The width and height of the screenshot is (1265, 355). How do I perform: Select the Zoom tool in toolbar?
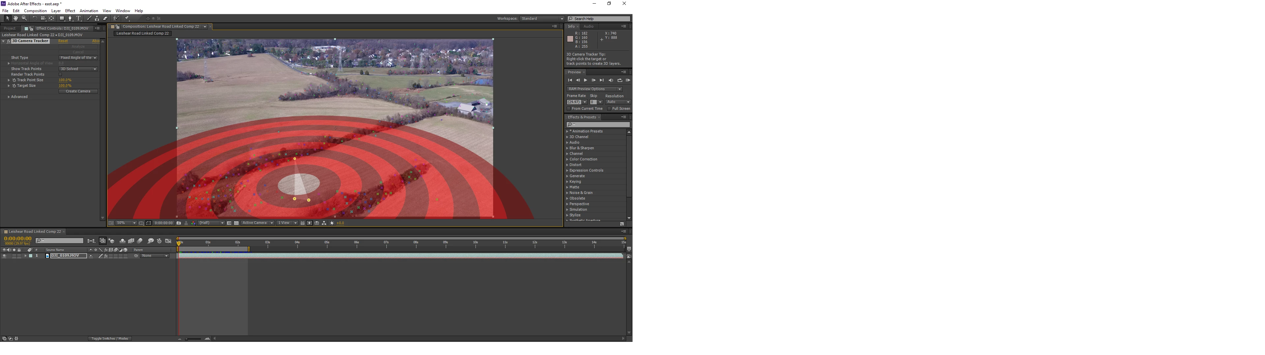(24, 18)
